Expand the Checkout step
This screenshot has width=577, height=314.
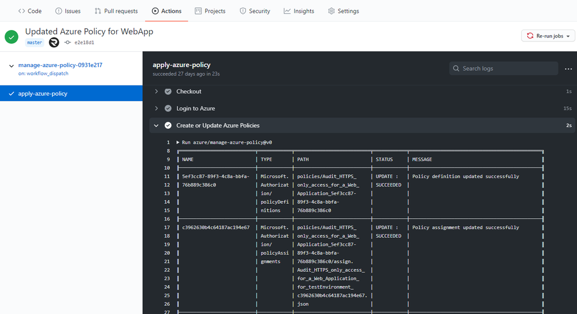pyautogui.click(x=157, y=91)
